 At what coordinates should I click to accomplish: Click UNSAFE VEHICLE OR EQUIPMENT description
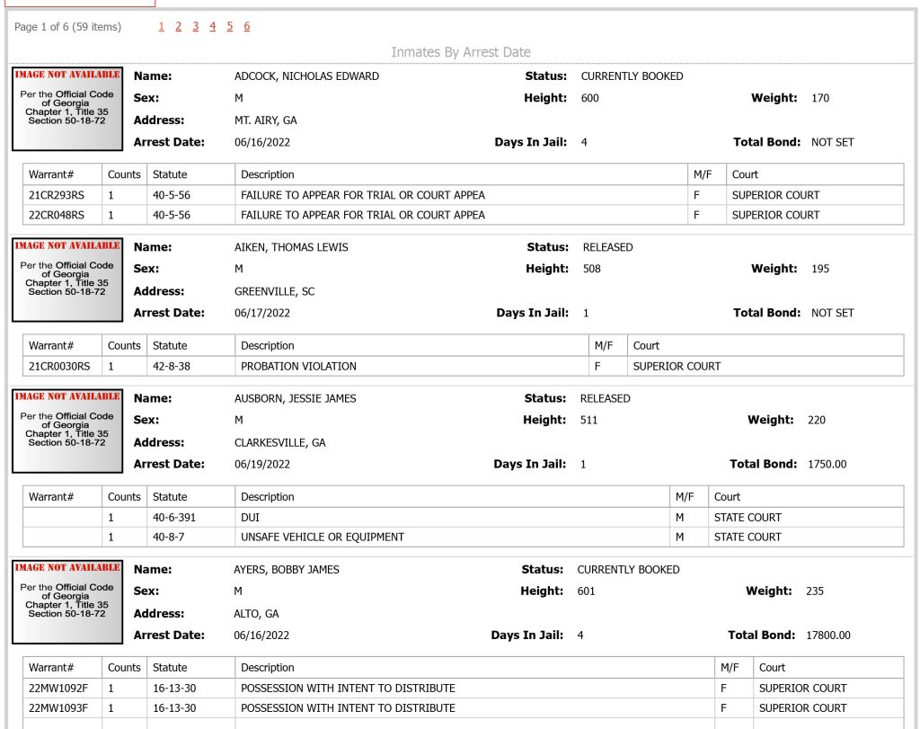coord(323,537)
